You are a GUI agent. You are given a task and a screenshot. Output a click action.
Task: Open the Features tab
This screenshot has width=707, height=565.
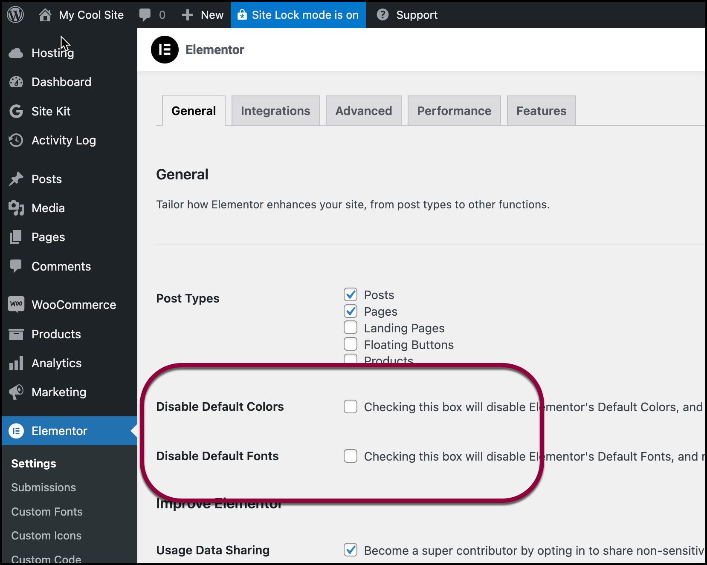(542, 111)
